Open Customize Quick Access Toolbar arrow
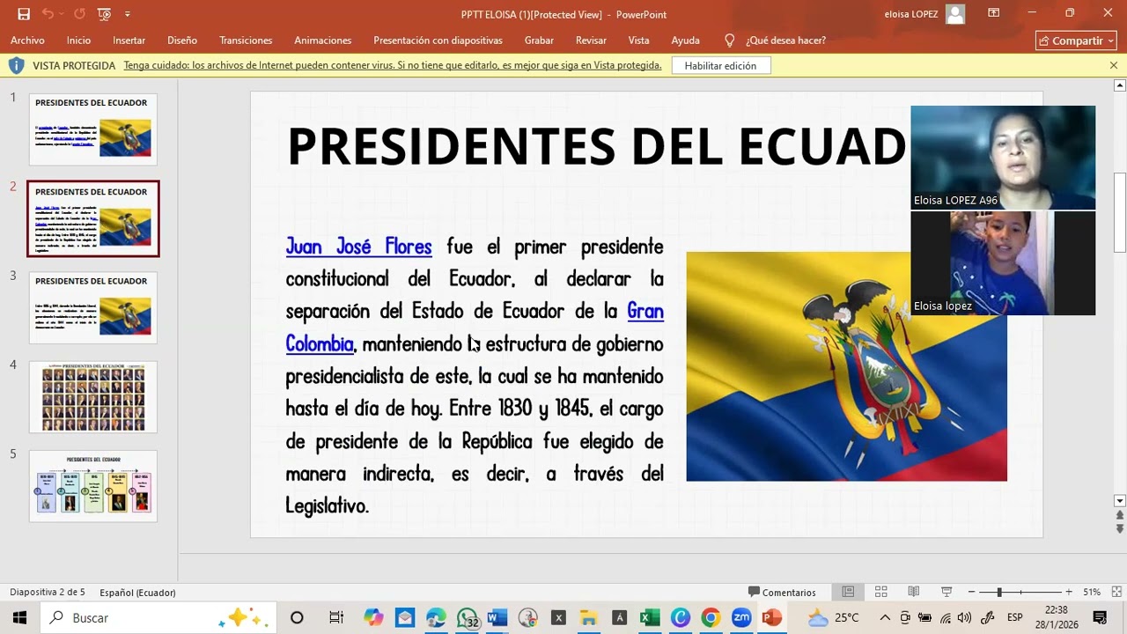Image resolution: width=1127 pixels, height=634 pixels. click(128, 14)
